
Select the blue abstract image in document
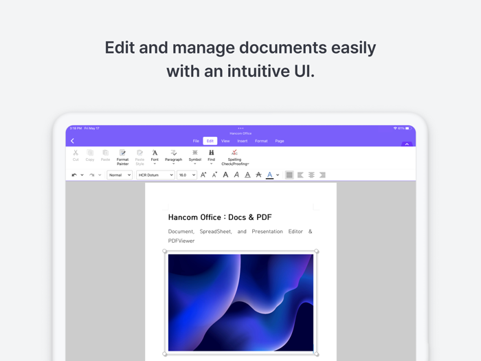(240, 303)
